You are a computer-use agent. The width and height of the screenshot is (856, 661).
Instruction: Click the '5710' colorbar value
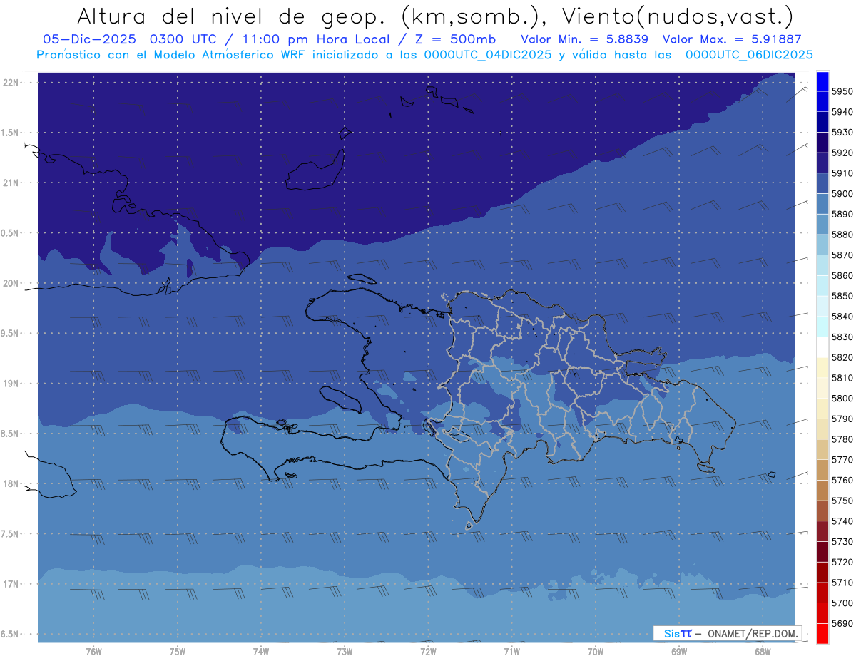pyautogui.click(x=842, y=583)
